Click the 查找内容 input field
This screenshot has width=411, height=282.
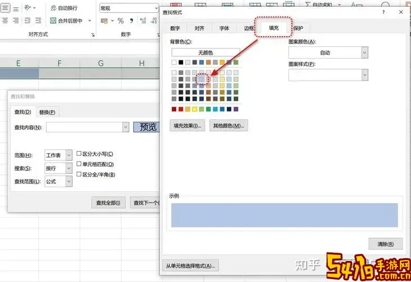click(x=84, y=127)
